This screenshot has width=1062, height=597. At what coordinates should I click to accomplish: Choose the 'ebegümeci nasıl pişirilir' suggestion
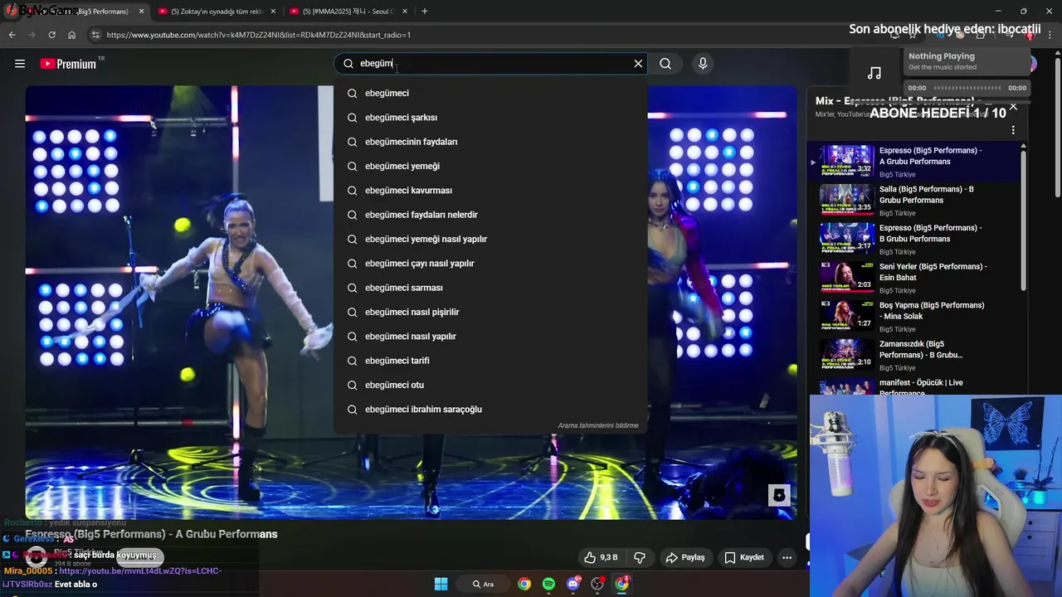(x=490, y=312)
